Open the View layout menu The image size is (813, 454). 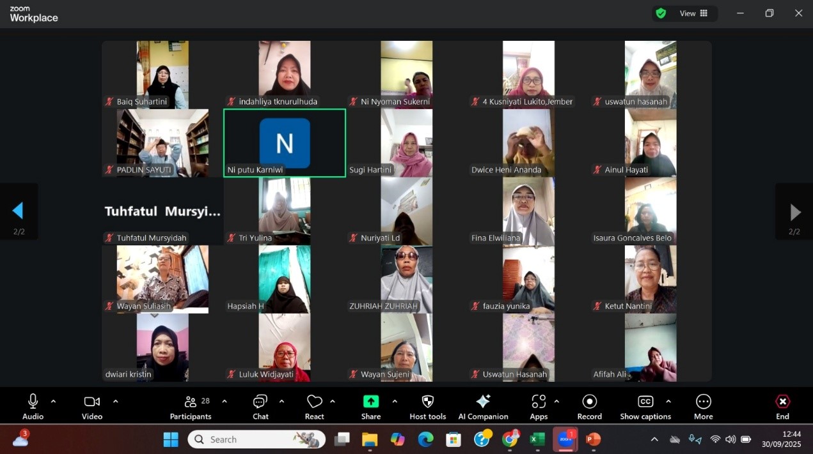pyautogui.click(x=693, y=13)
